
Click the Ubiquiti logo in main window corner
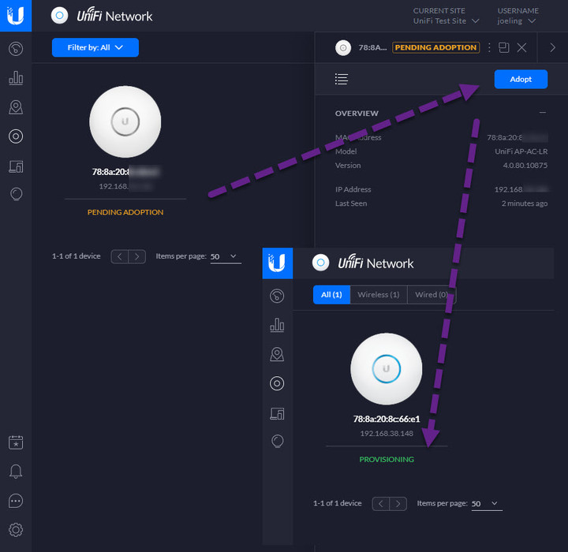coord(16,16)
